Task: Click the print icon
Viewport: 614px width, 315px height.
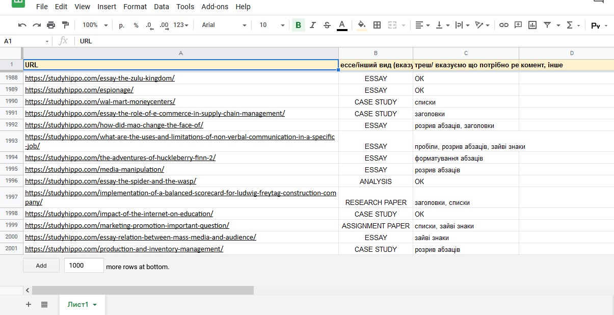Action: [x=51, y=25]
